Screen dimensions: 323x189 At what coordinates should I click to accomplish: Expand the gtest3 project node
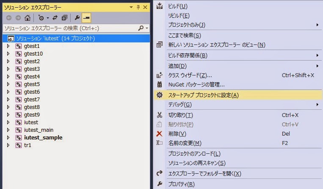[x=8, y=69]
